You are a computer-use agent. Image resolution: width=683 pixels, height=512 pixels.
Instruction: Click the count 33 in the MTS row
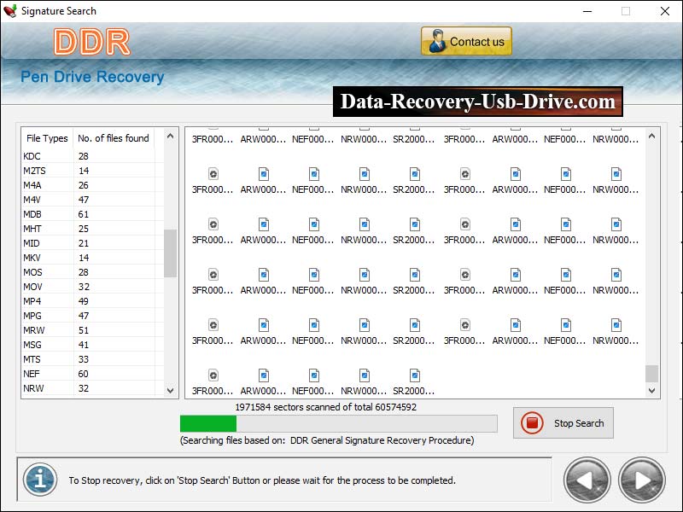coord(83,359)
